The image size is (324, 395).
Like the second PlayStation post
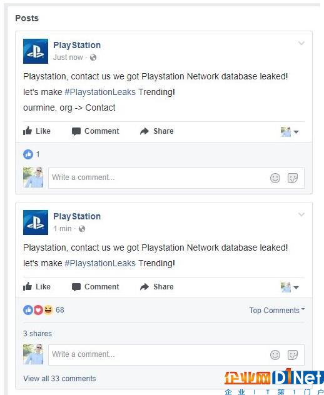point(37,287)
